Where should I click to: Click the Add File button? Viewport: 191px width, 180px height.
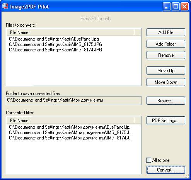click(x=166, y=32)
